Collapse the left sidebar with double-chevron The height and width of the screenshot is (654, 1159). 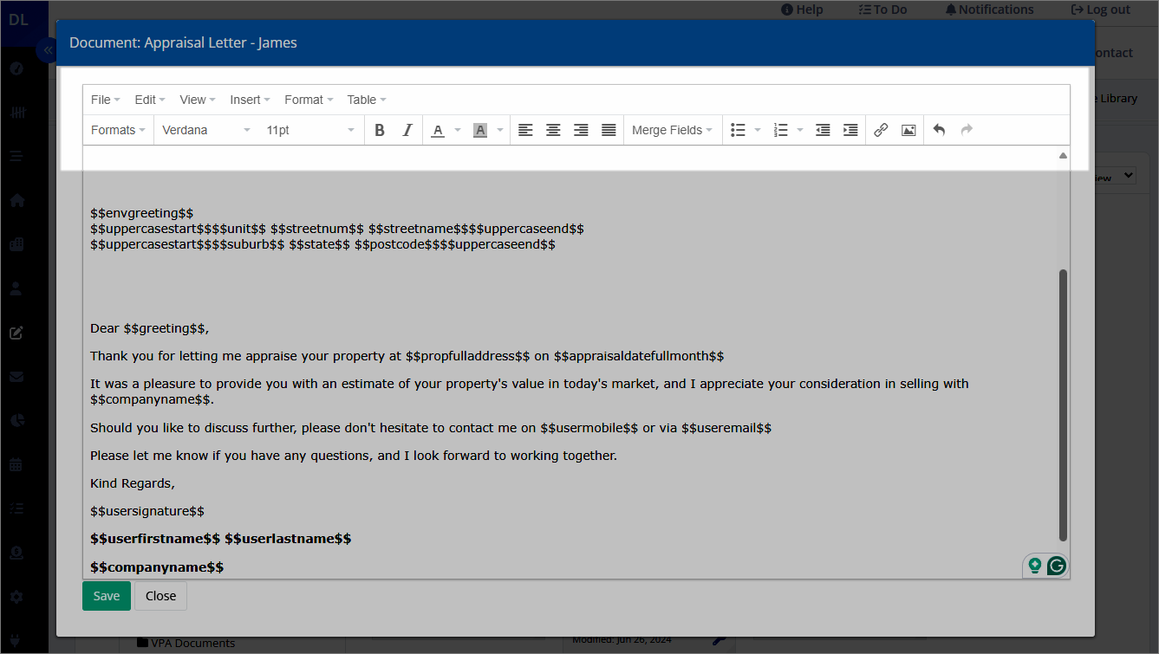pos(47,51)
